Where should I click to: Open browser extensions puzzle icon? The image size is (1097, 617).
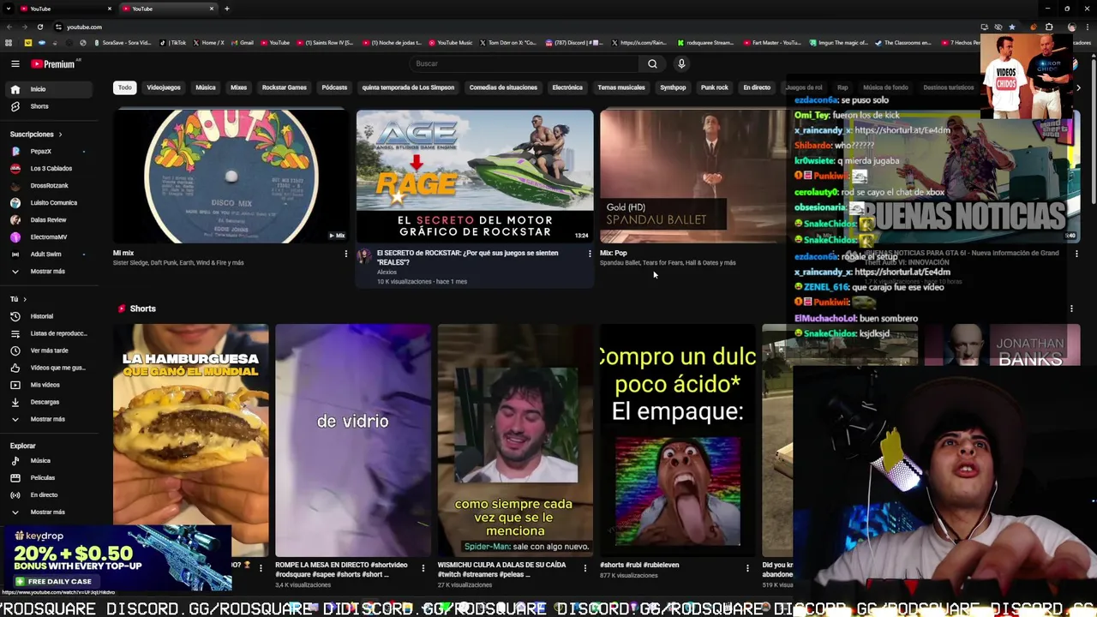click(1049, 27)
